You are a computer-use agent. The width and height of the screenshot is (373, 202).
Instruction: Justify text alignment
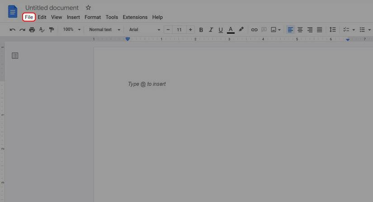320,30
